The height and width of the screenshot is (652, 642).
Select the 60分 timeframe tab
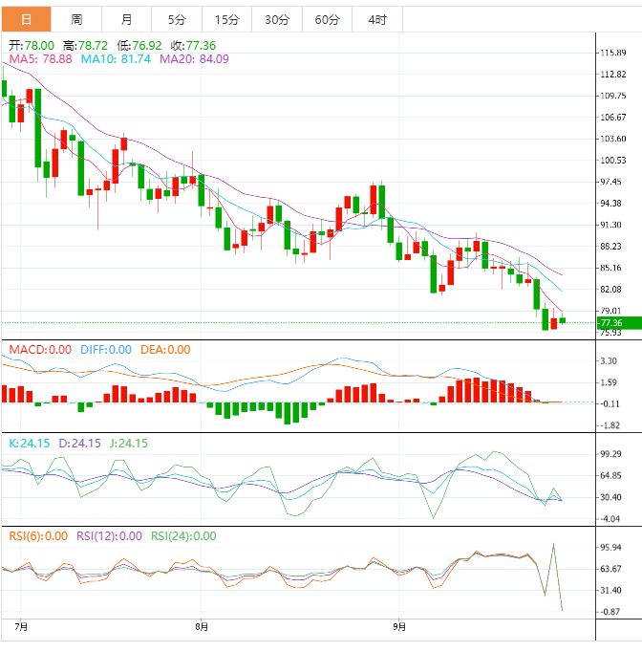(x=327, y=19)
